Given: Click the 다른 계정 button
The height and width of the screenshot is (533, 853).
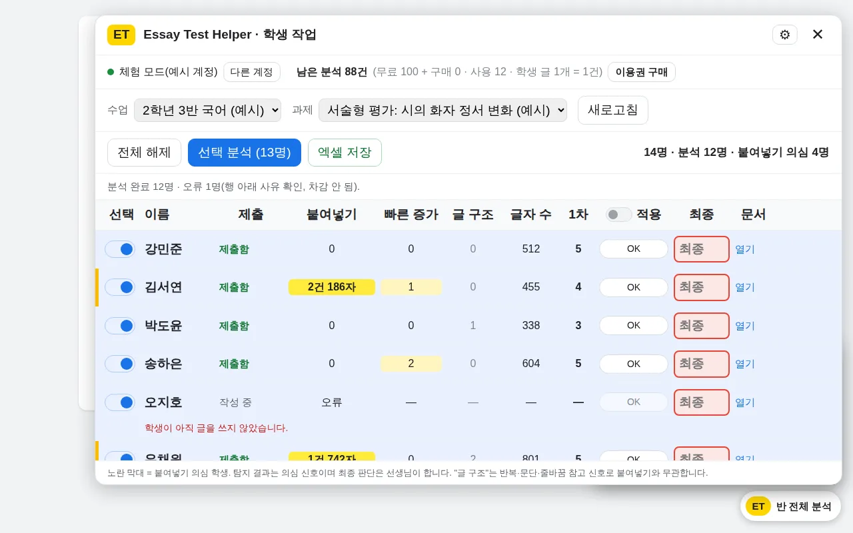Looking at the screenshot, I should click(x=251, y=72).
